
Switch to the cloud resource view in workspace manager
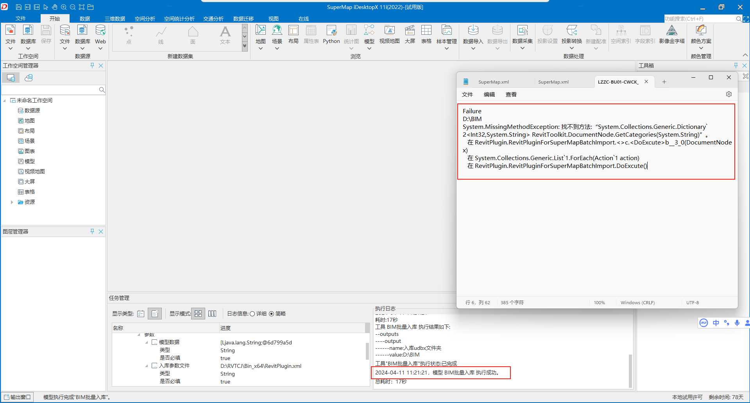29,78
